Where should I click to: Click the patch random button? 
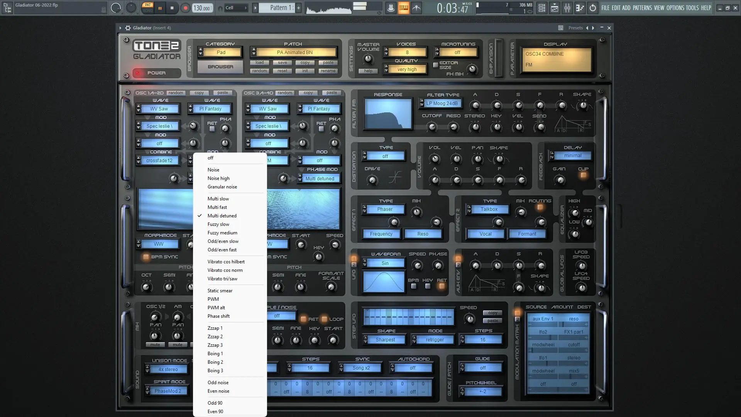(x=259, y=71)
